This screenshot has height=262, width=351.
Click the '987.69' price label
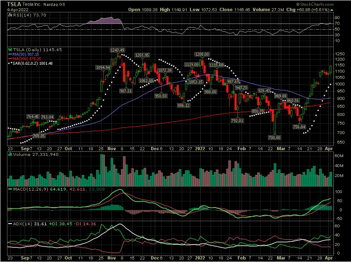233,81
